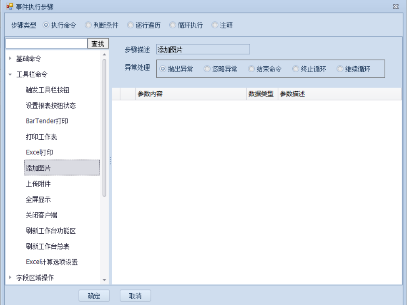This screenshot has height=305, width=407.
Task: Click the 步骤描述 text field
Action: (x=203, y=50)
